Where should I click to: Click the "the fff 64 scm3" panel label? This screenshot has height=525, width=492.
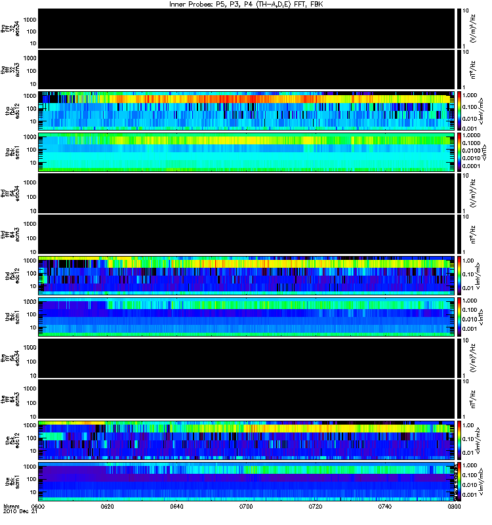(x=10, y=399)
